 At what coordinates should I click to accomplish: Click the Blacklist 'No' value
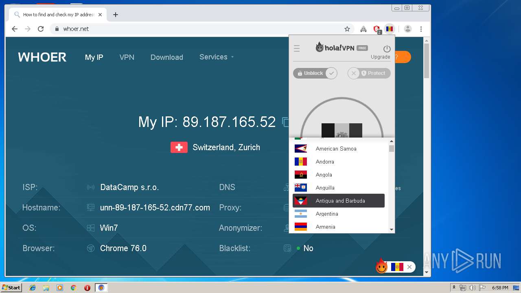point(308,248)
